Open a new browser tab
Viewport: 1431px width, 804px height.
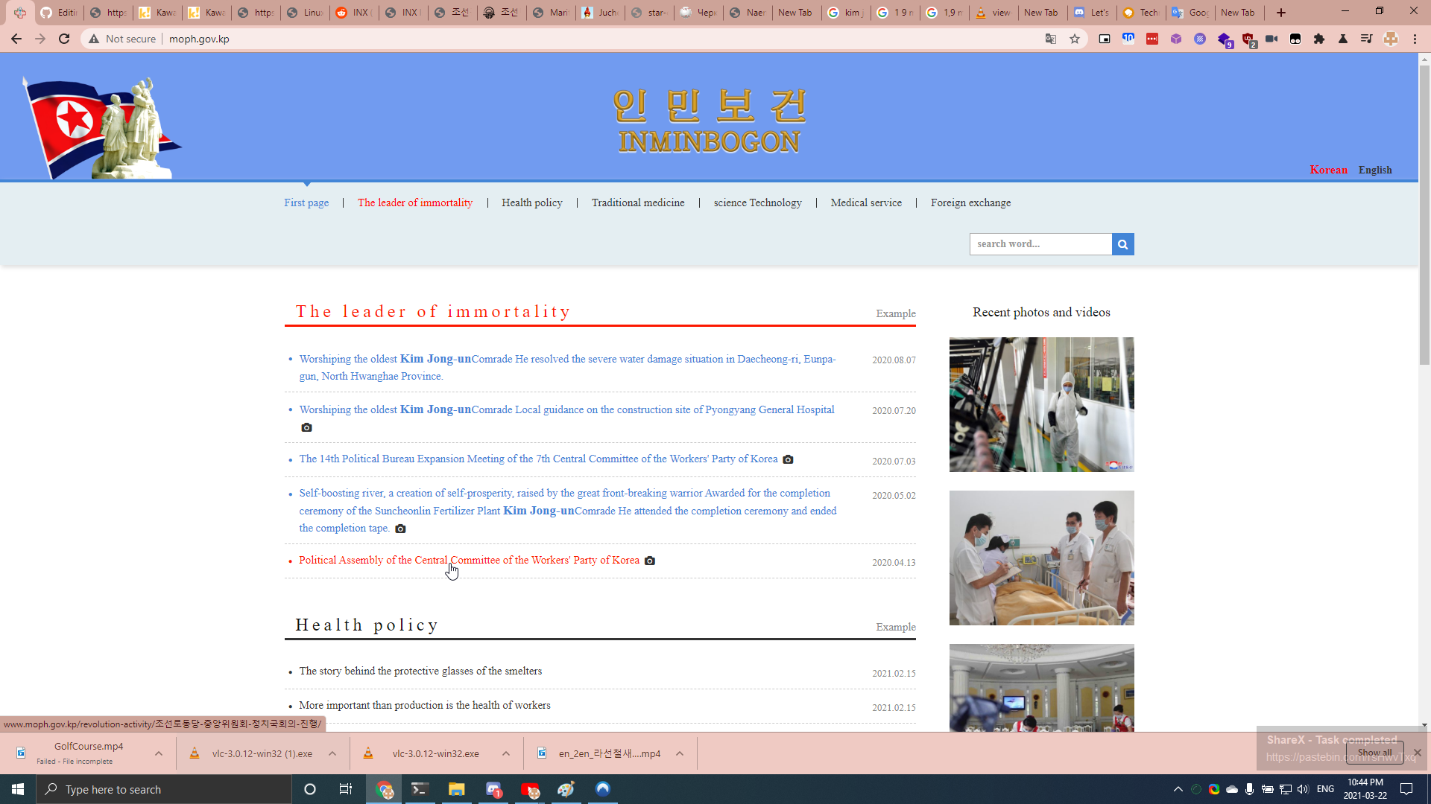point(1281,13)
